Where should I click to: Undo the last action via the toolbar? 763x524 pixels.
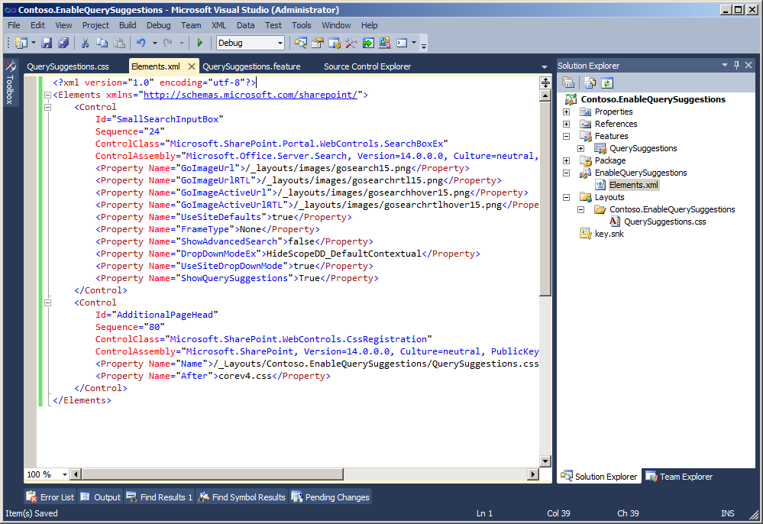(141, 43)
